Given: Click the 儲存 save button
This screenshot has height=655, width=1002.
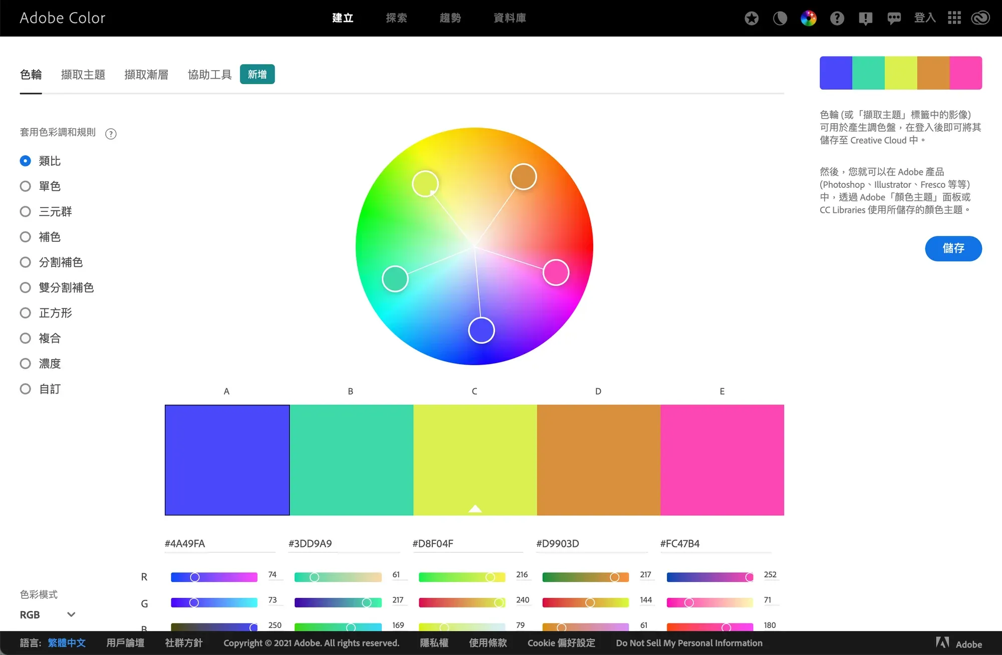Looking at the screenshot, I should pos(953,248).
